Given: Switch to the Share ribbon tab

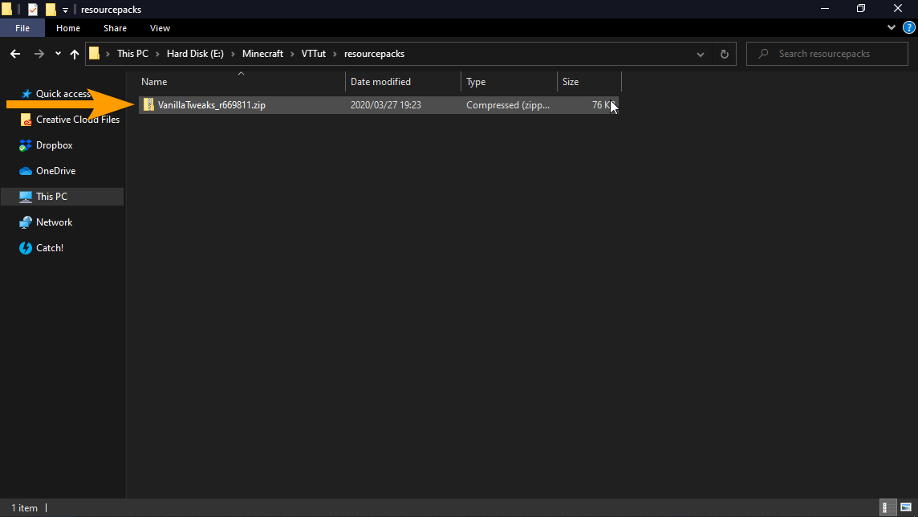Looking at the screenshot, I should tap(115, 28).
